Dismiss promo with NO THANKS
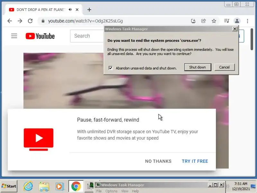The width and height of the screenshot is (257, 193). pos(158,161)
